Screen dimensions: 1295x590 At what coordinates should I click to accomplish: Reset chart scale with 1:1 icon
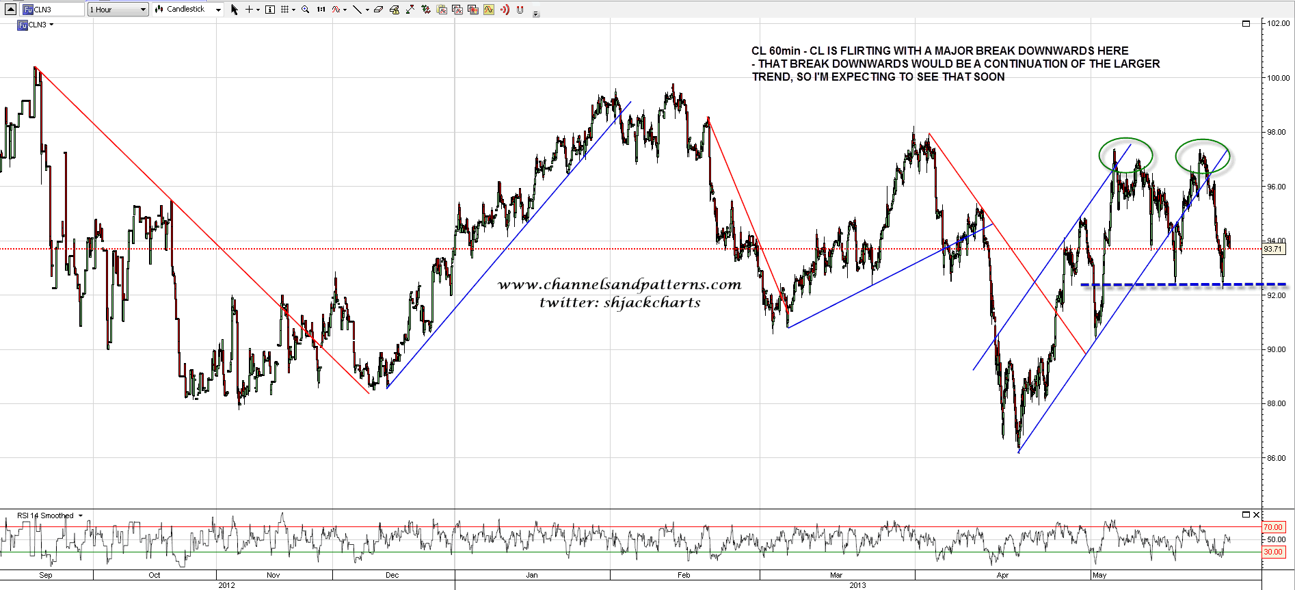click(321, 10)
